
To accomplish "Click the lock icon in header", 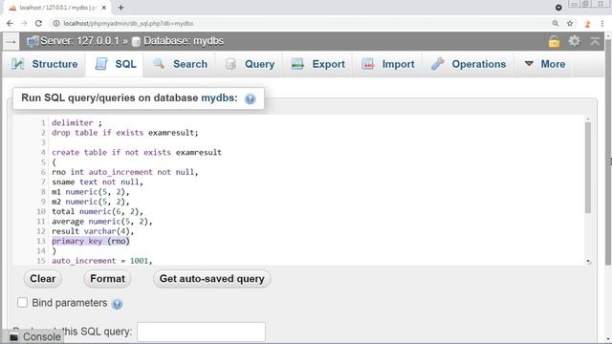I will [555, 41].
